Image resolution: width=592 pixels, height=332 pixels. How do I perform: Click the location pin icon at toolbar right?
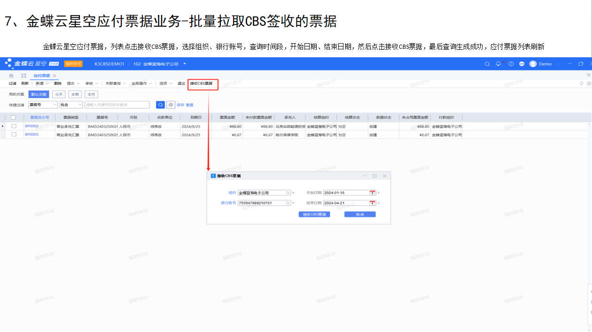pyautogui.click(x=581, y=83)
